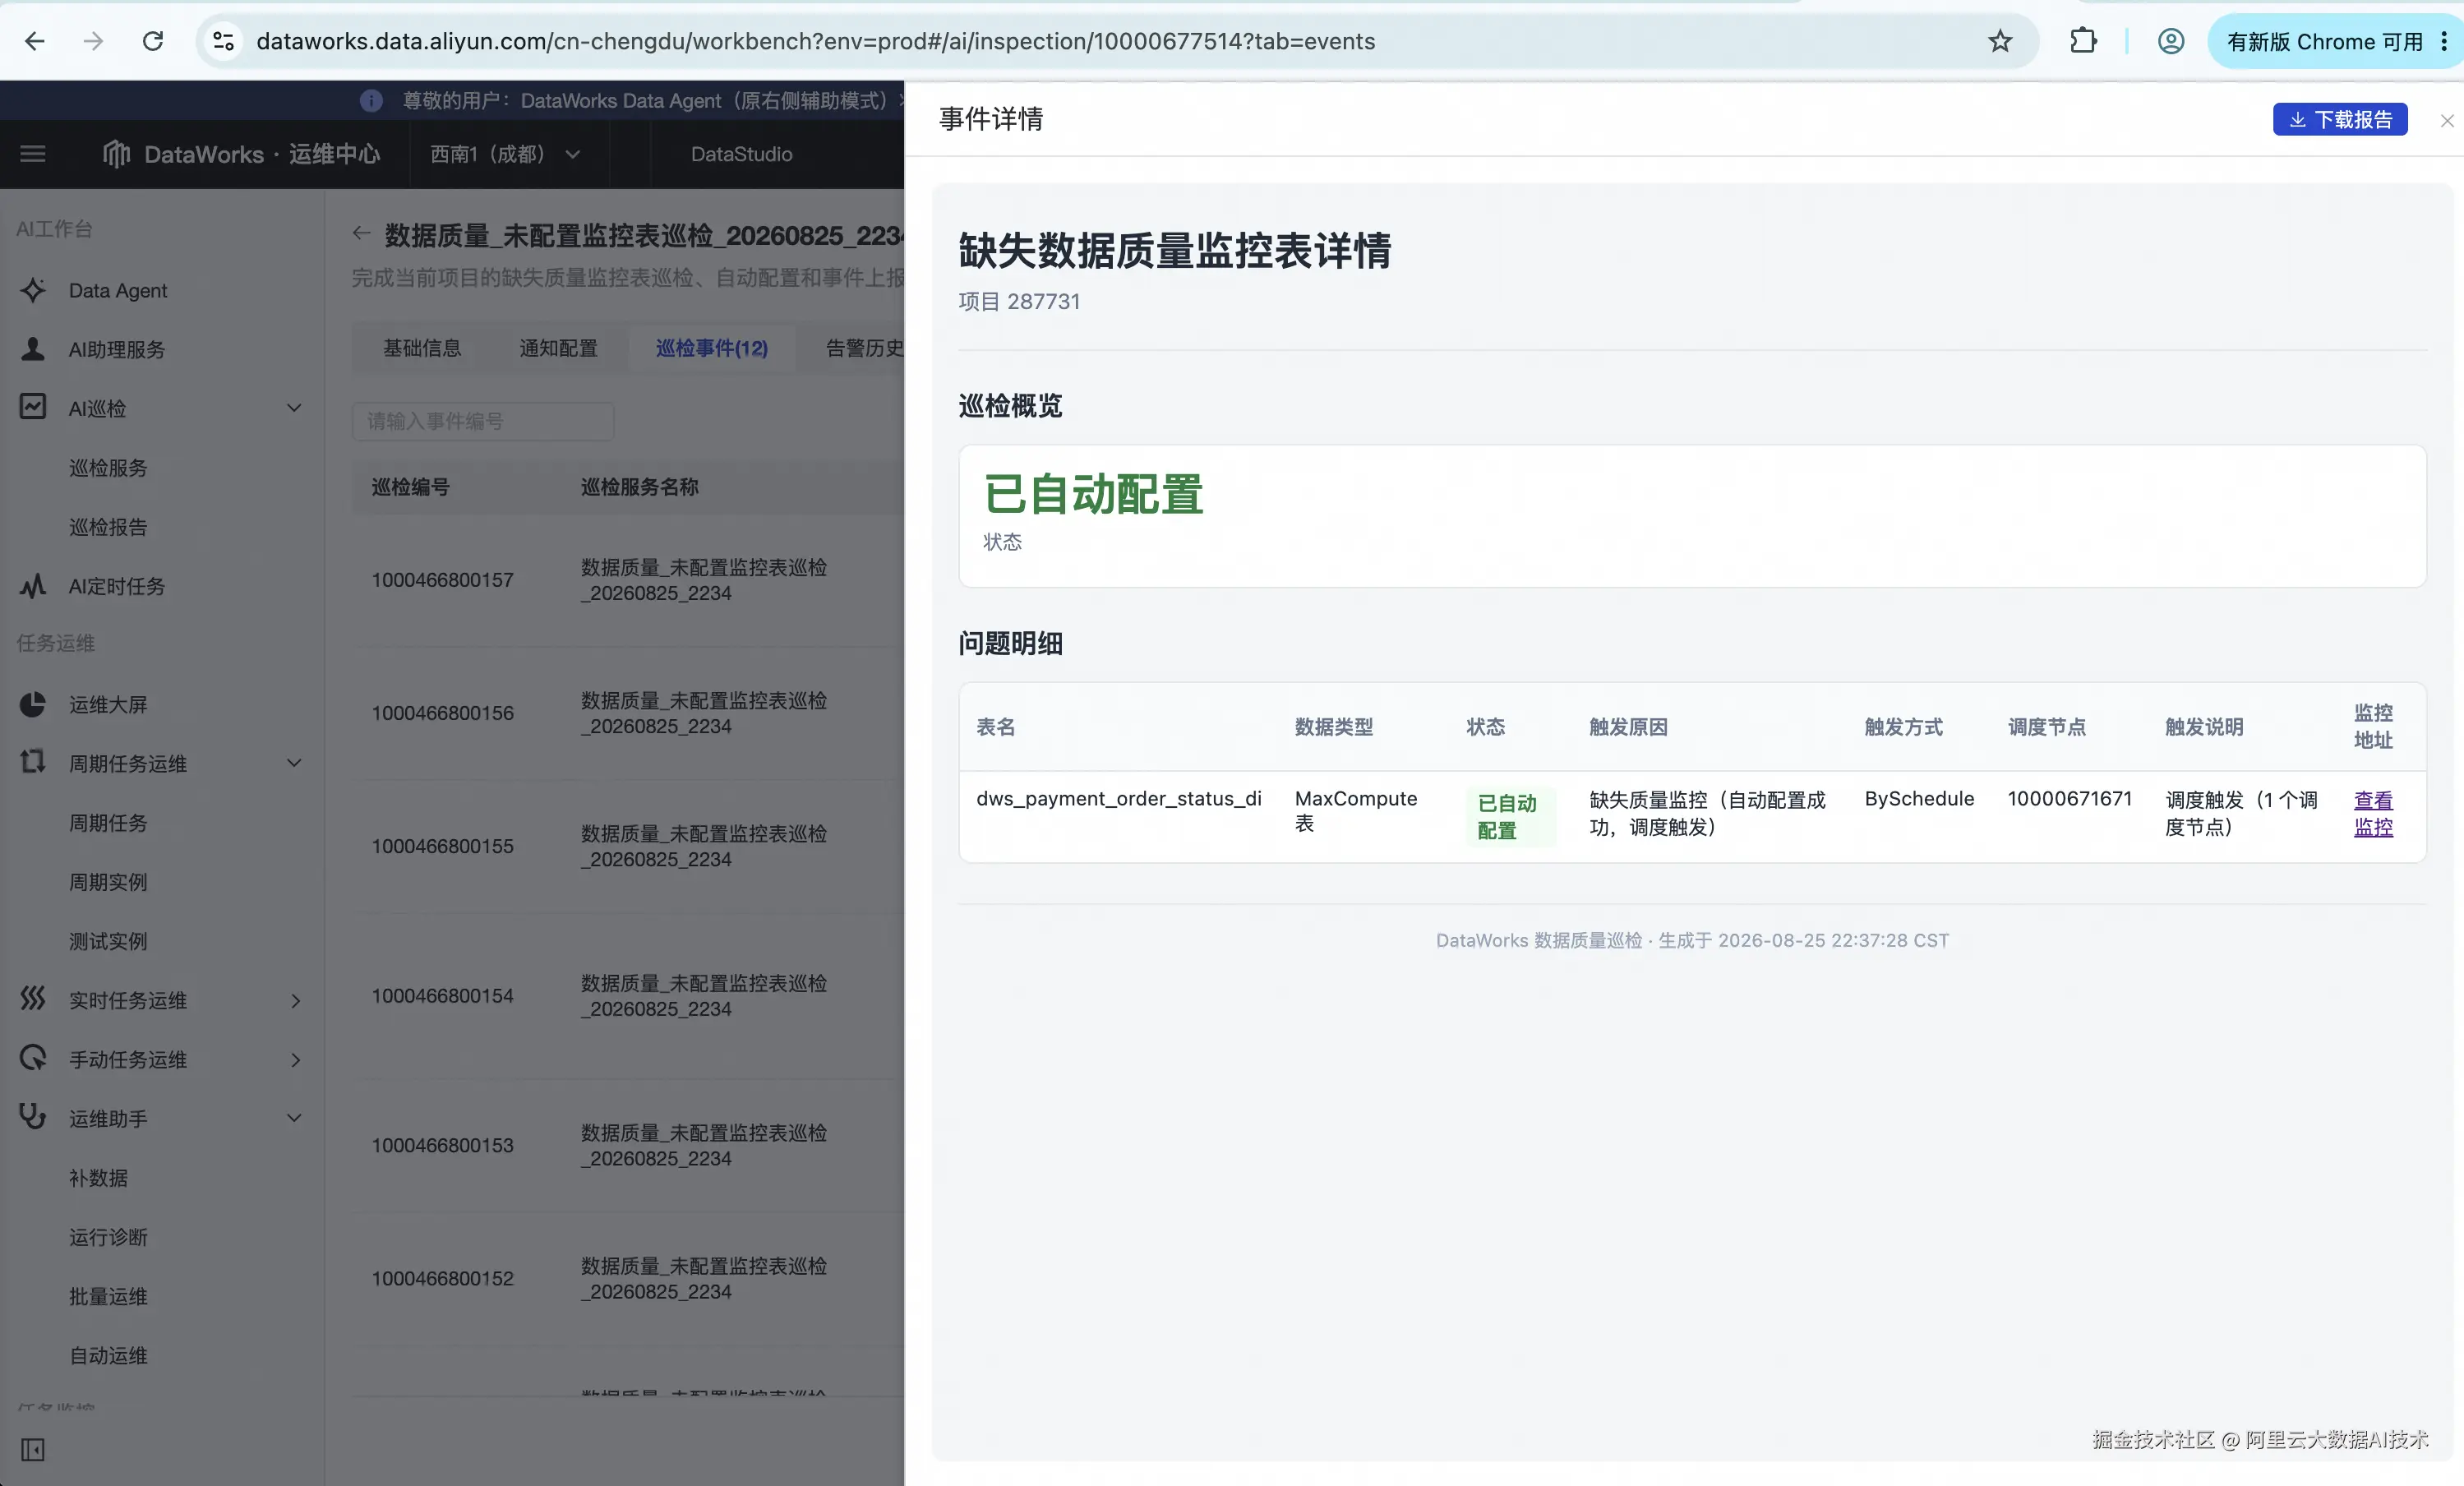Click the 周期任务运维 cycle icon
2464x1486 pixels.
pos(33,762)
